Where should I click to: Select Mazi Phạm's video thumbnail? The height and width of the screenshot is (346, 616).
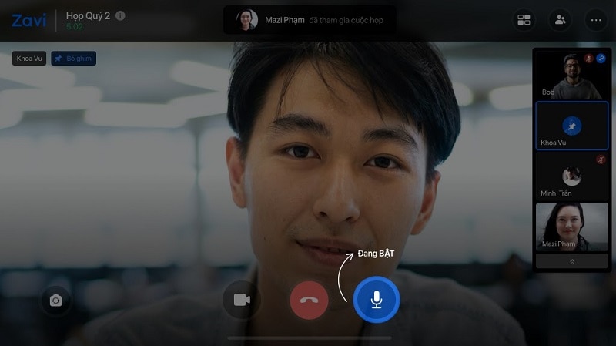pyautogui.click(x=572, y=227)
